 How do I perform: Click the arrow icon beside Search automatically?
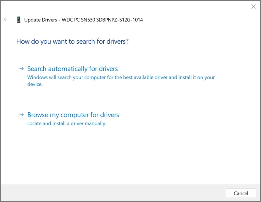(21, 69)
